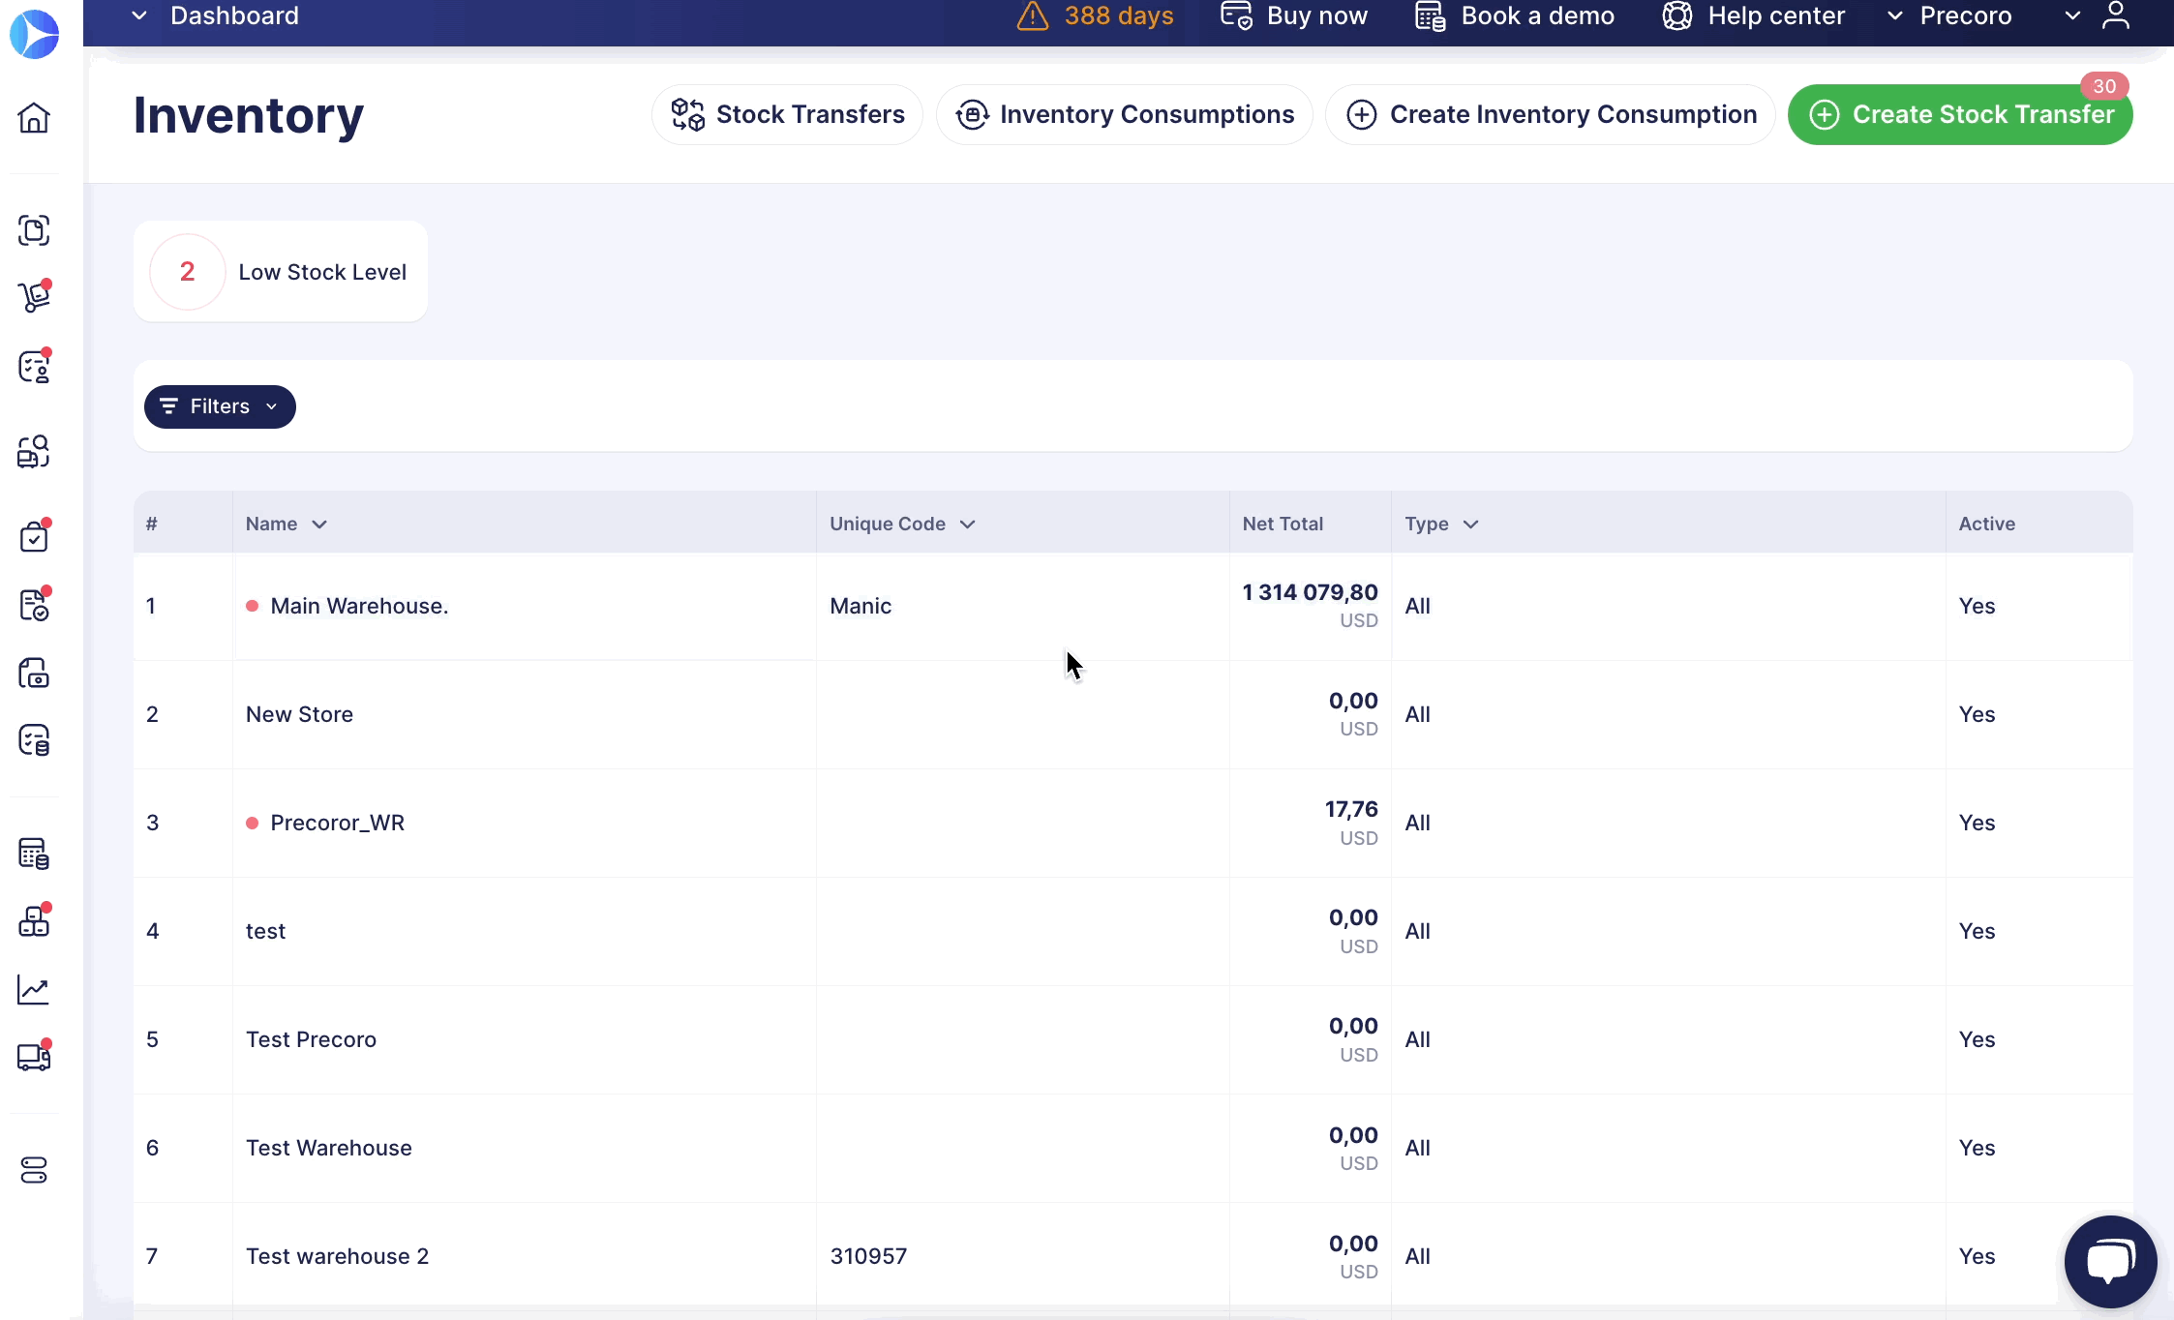The image size is (2174, 1320).
Task: Sort the table by Unique Code
Action: (902, 524)
